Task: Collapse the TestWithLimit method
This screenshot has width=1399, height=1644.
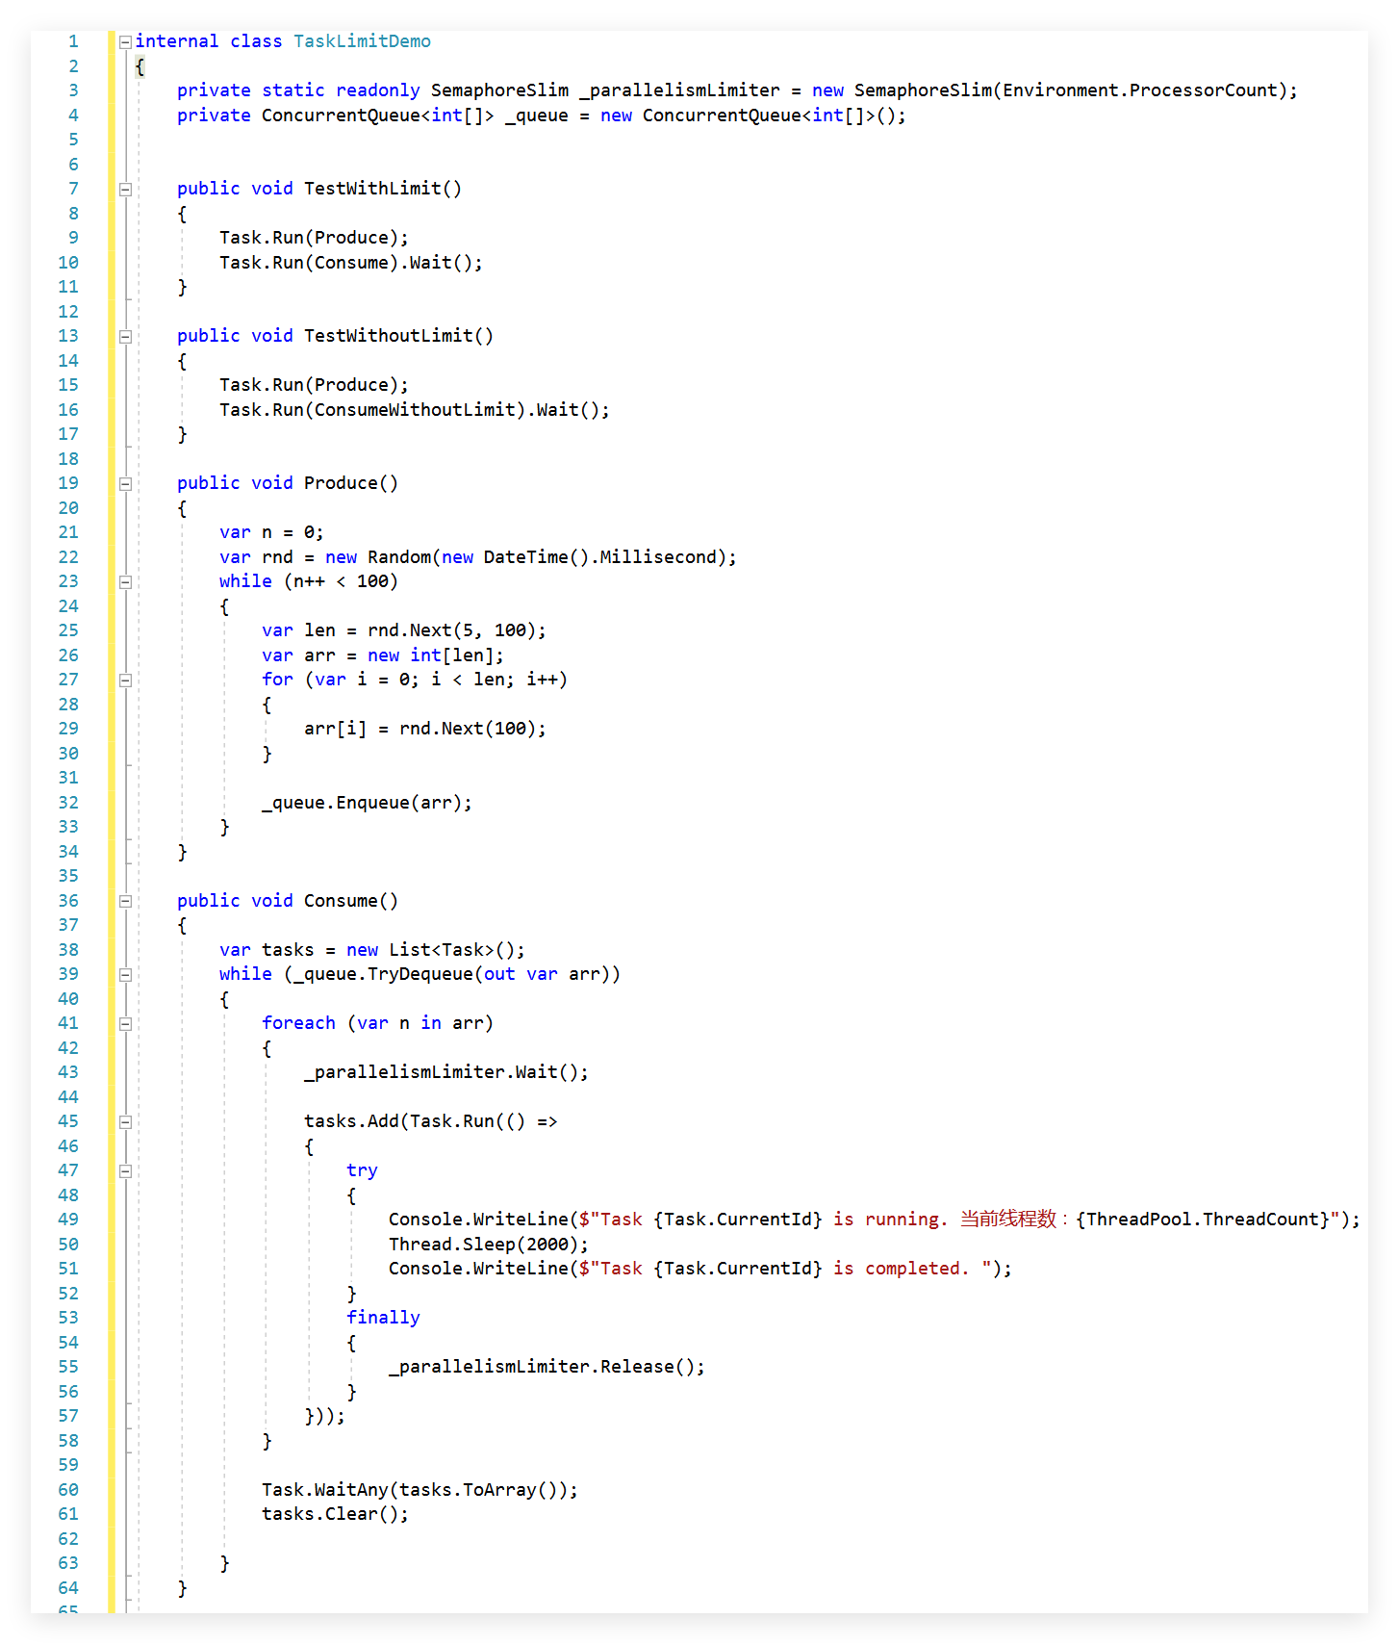Action: 125,190
